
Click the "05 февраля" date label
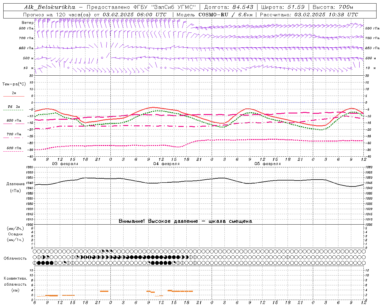[268, 164]
